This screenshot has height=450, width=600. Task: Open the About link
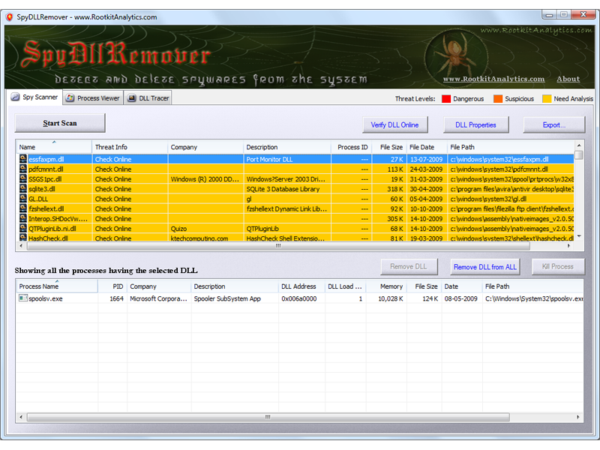568,79
